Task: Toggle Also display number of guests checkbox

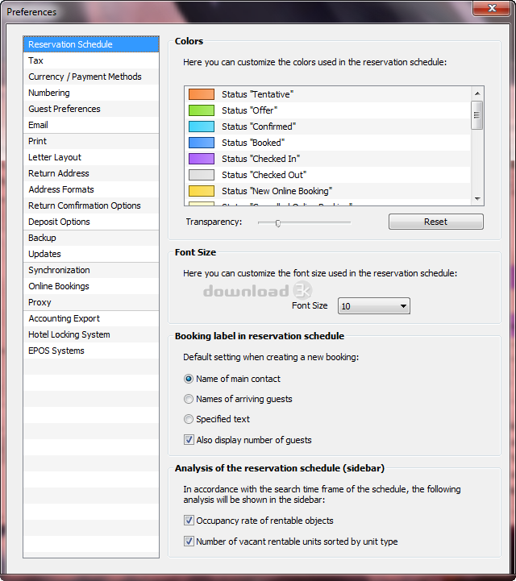Action: pyautogui.click(x=189, y=440)
